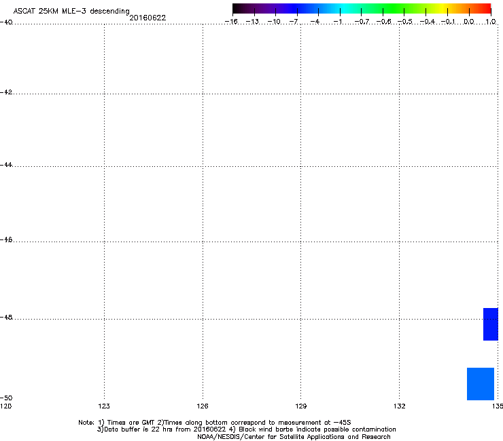Click the color bar label -7
The image size is (503, 441).
tap(294, 22)
